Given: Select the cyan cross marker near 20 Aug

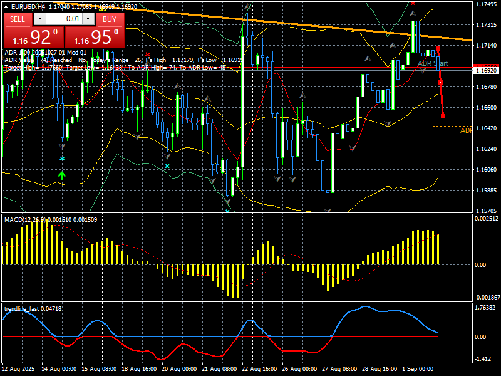Looking at the screenshot, I should coord(167,166).
